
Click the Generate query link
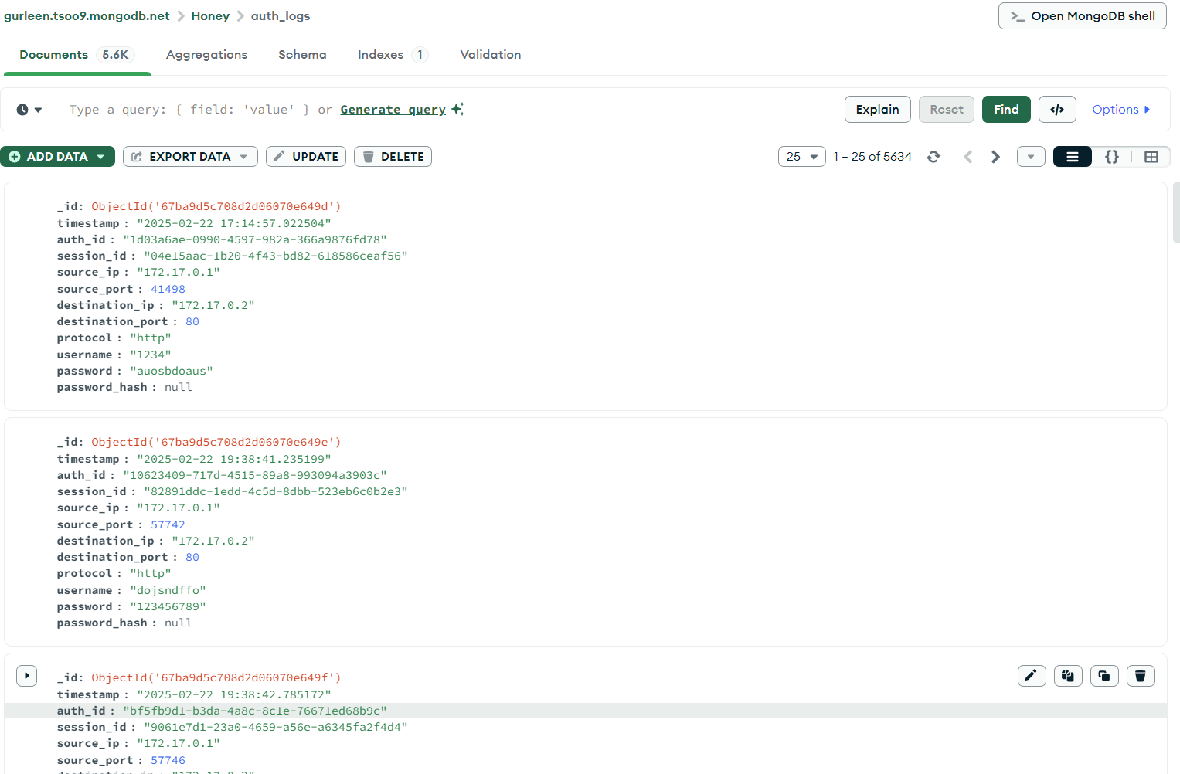pos(393,110)
